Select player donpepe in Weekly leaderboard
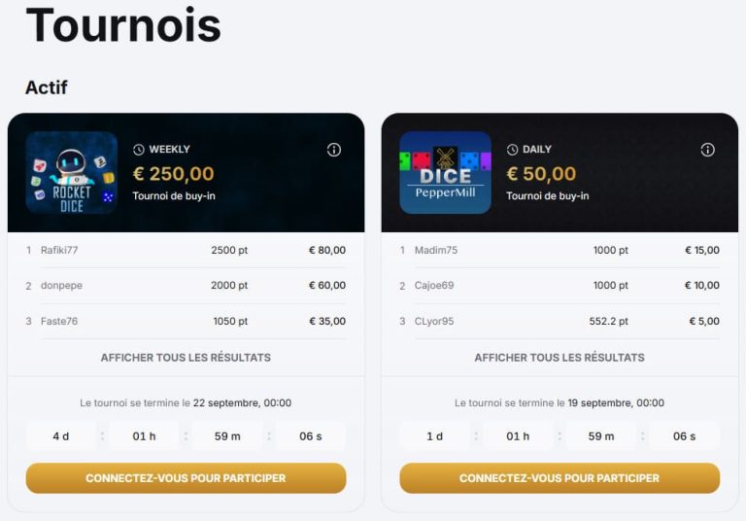 (x=61, y=286)
